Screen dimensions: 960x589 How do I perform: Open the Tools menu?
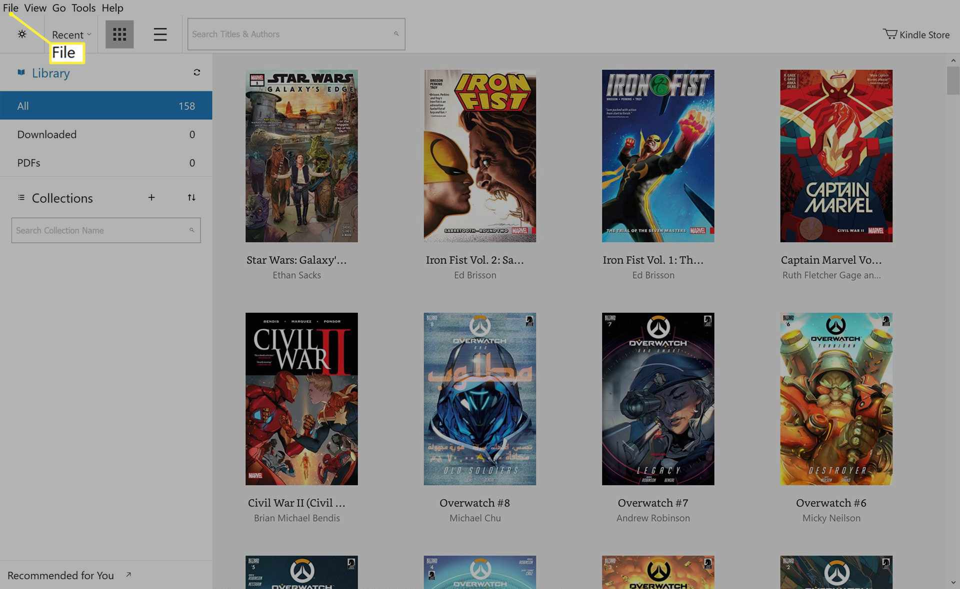click(83, 7)
